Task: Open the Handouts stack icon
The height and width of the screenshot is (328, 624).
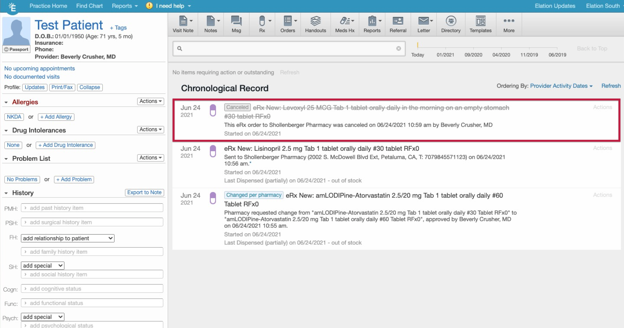Action: pos(315,21)
